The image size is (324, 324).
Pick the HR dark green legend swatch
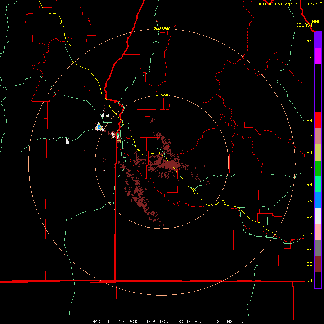pos(318,168)
